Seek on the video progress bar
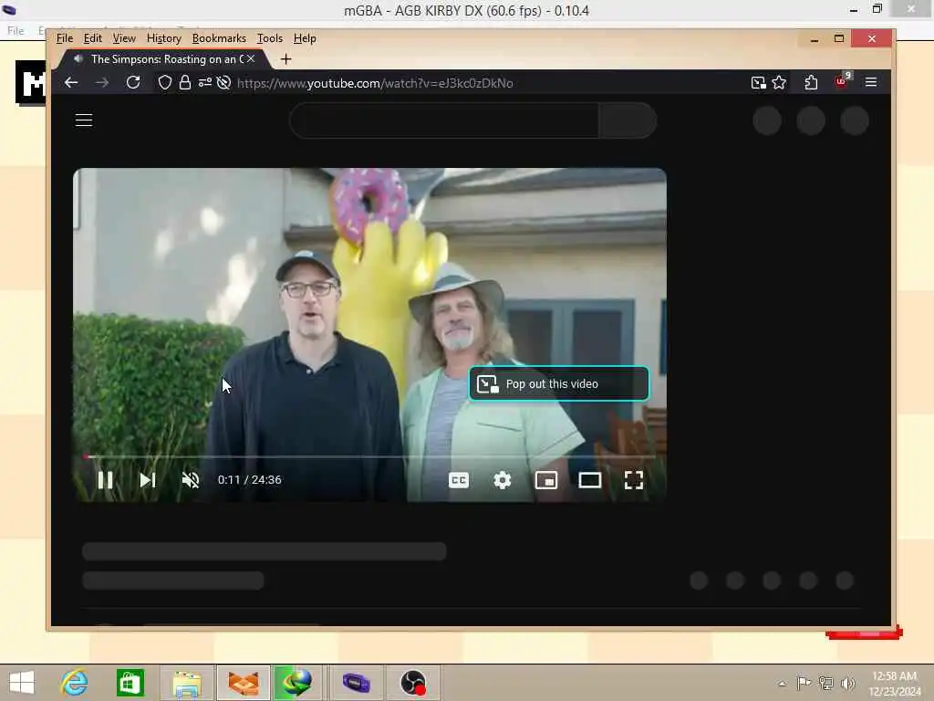The width and height of the screenshot is (934, 701). coord(369,456)
